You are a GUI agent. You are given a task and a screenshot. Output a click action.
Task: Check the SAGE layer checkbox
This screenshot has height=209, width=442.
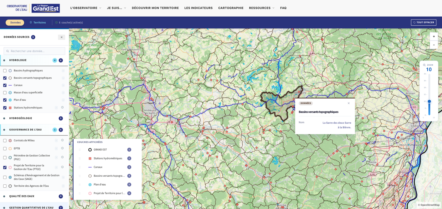pos(5,177)
